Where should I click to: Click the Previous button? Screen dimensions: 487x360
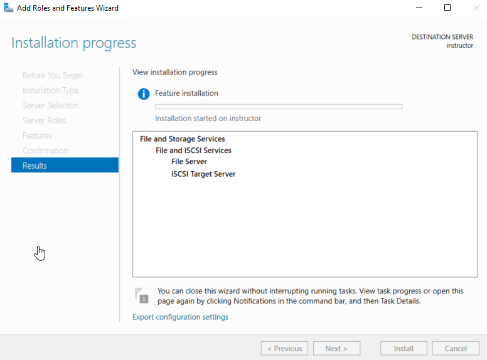click(284, 349)
